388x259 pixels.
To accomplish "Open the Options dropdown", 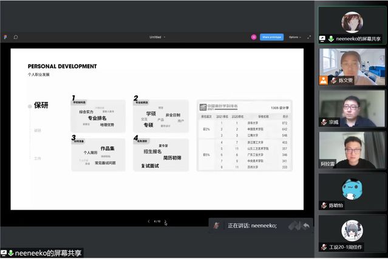I will click(295, 37).
